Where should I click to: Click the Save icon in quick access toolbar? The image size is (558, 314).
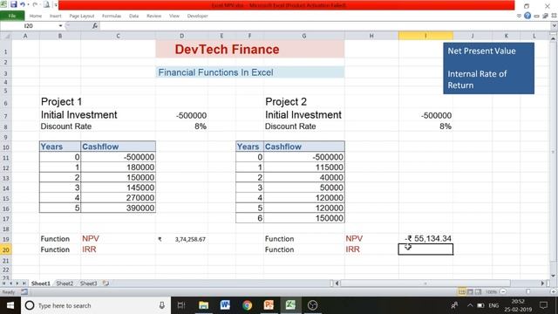[x=14, y=4]
